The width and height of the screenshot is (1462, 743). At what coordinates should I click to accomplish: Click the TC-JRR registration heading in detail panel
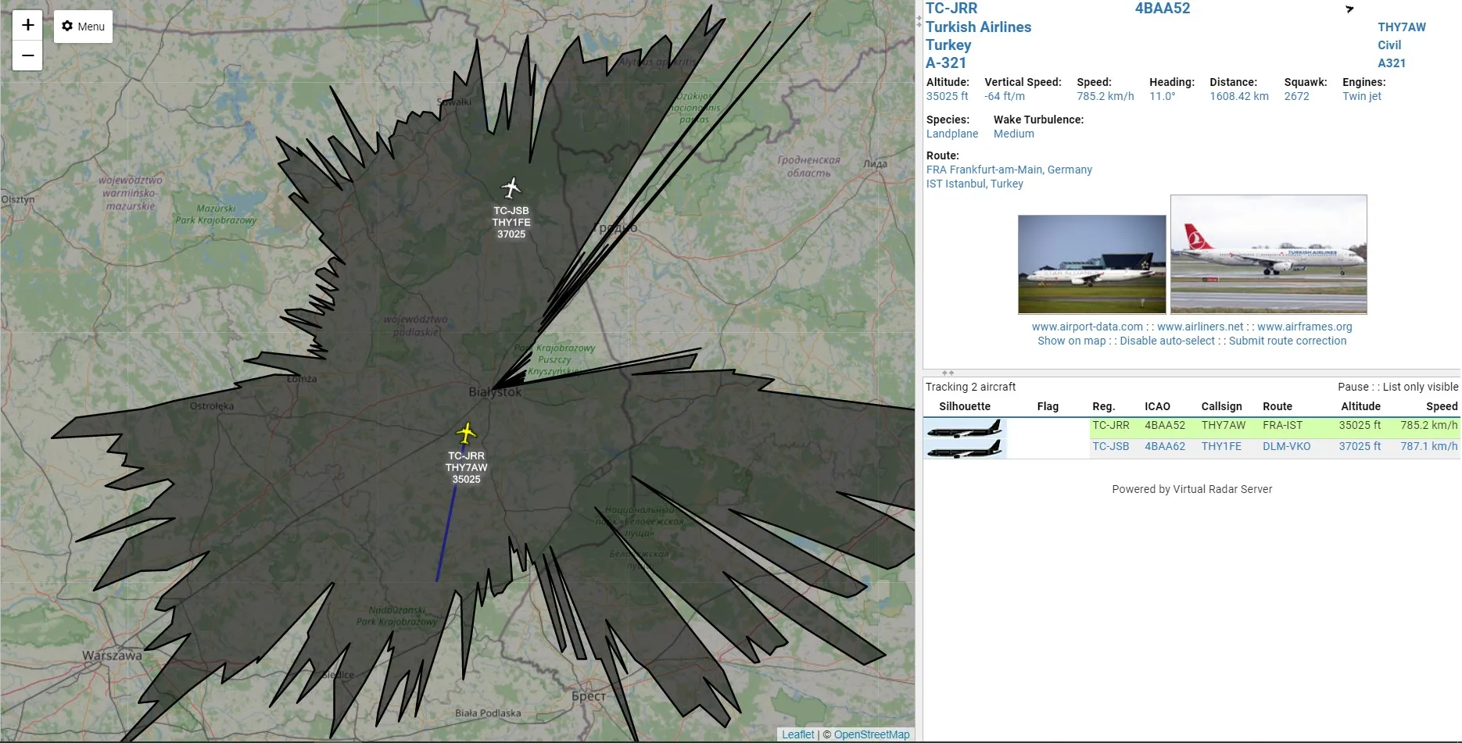(951, 9)
